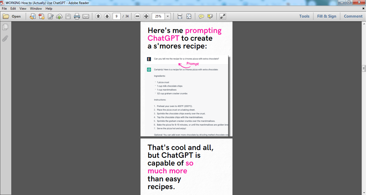Screen dimensions: 366x195
Task: Open the Help menu
Action: 49,9
